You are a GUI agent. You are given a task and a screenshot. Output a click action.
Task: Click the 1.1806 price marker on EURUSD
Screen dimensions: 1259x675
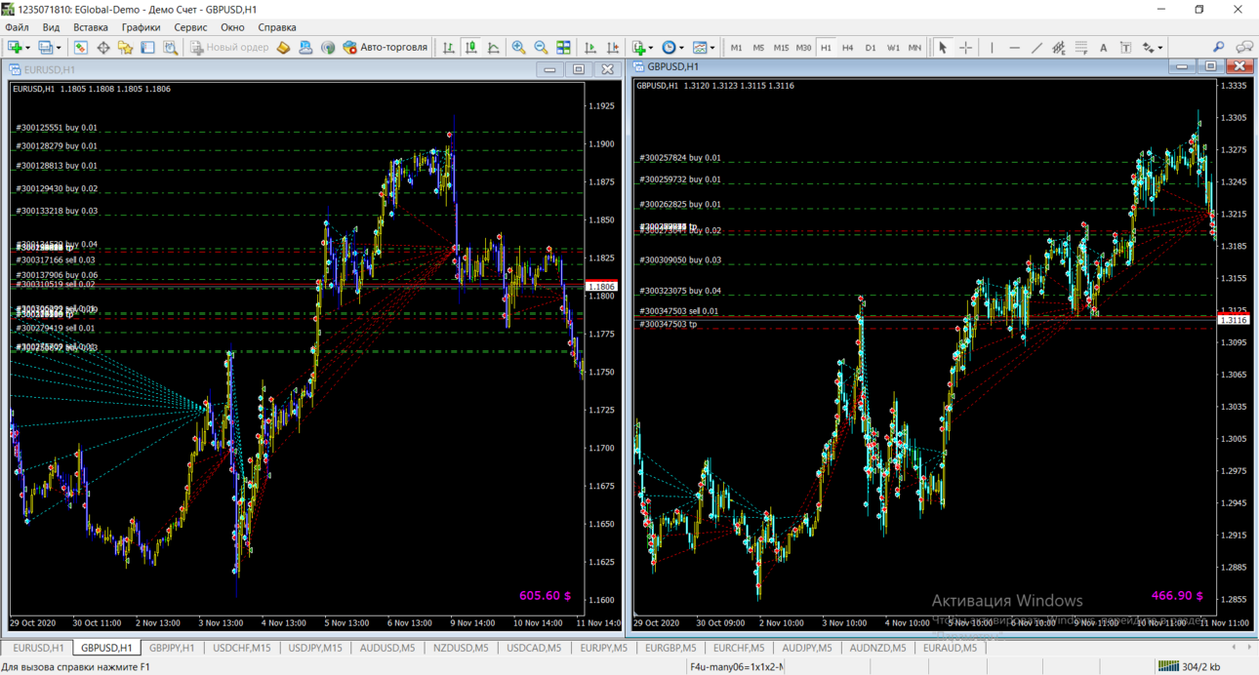click(x=601, y=287)
